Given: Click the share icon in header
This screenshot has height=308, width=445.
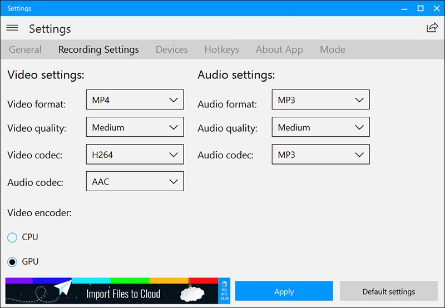Looking at the screenshot, I should point(432,28).
